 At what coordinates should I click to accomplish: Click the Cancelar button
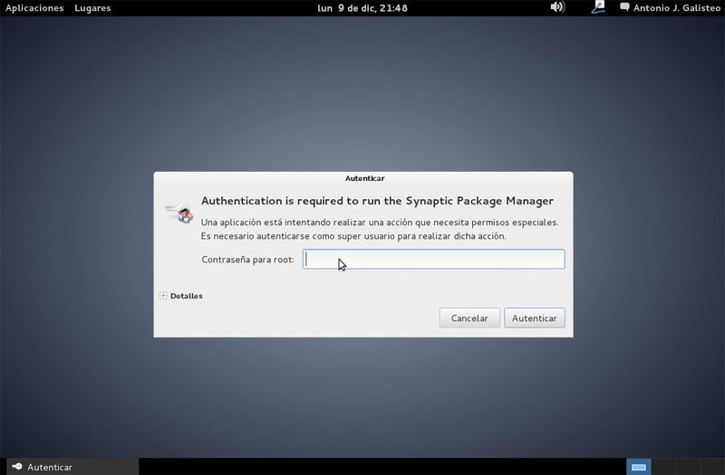(469, 318)
